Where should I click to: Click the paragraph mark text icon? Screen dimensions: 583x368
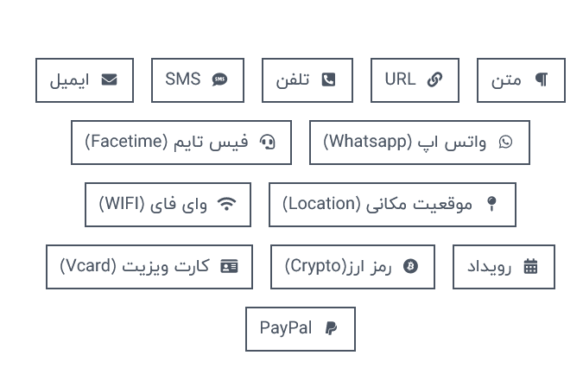[542, 80]
